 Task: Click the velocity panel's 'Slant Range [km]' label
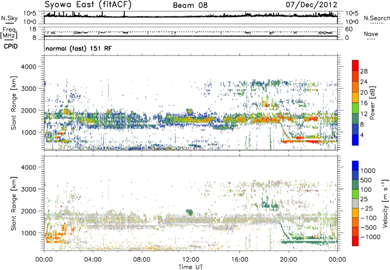click(14, 203)
